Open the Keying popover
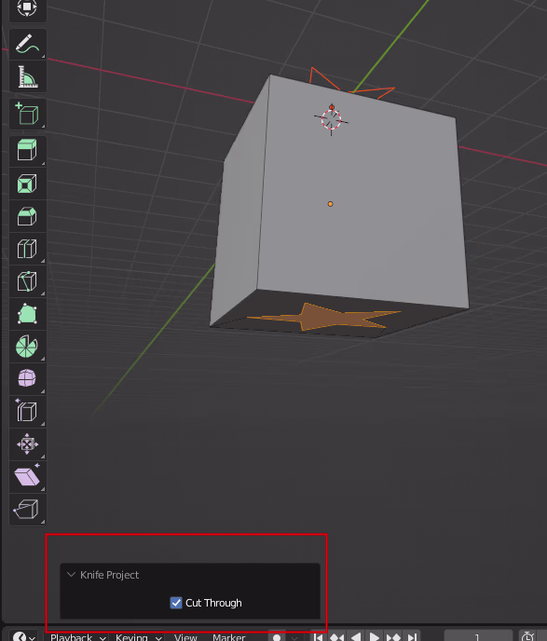This screenshot has width=547, height=641. click(x=138, y=637)
